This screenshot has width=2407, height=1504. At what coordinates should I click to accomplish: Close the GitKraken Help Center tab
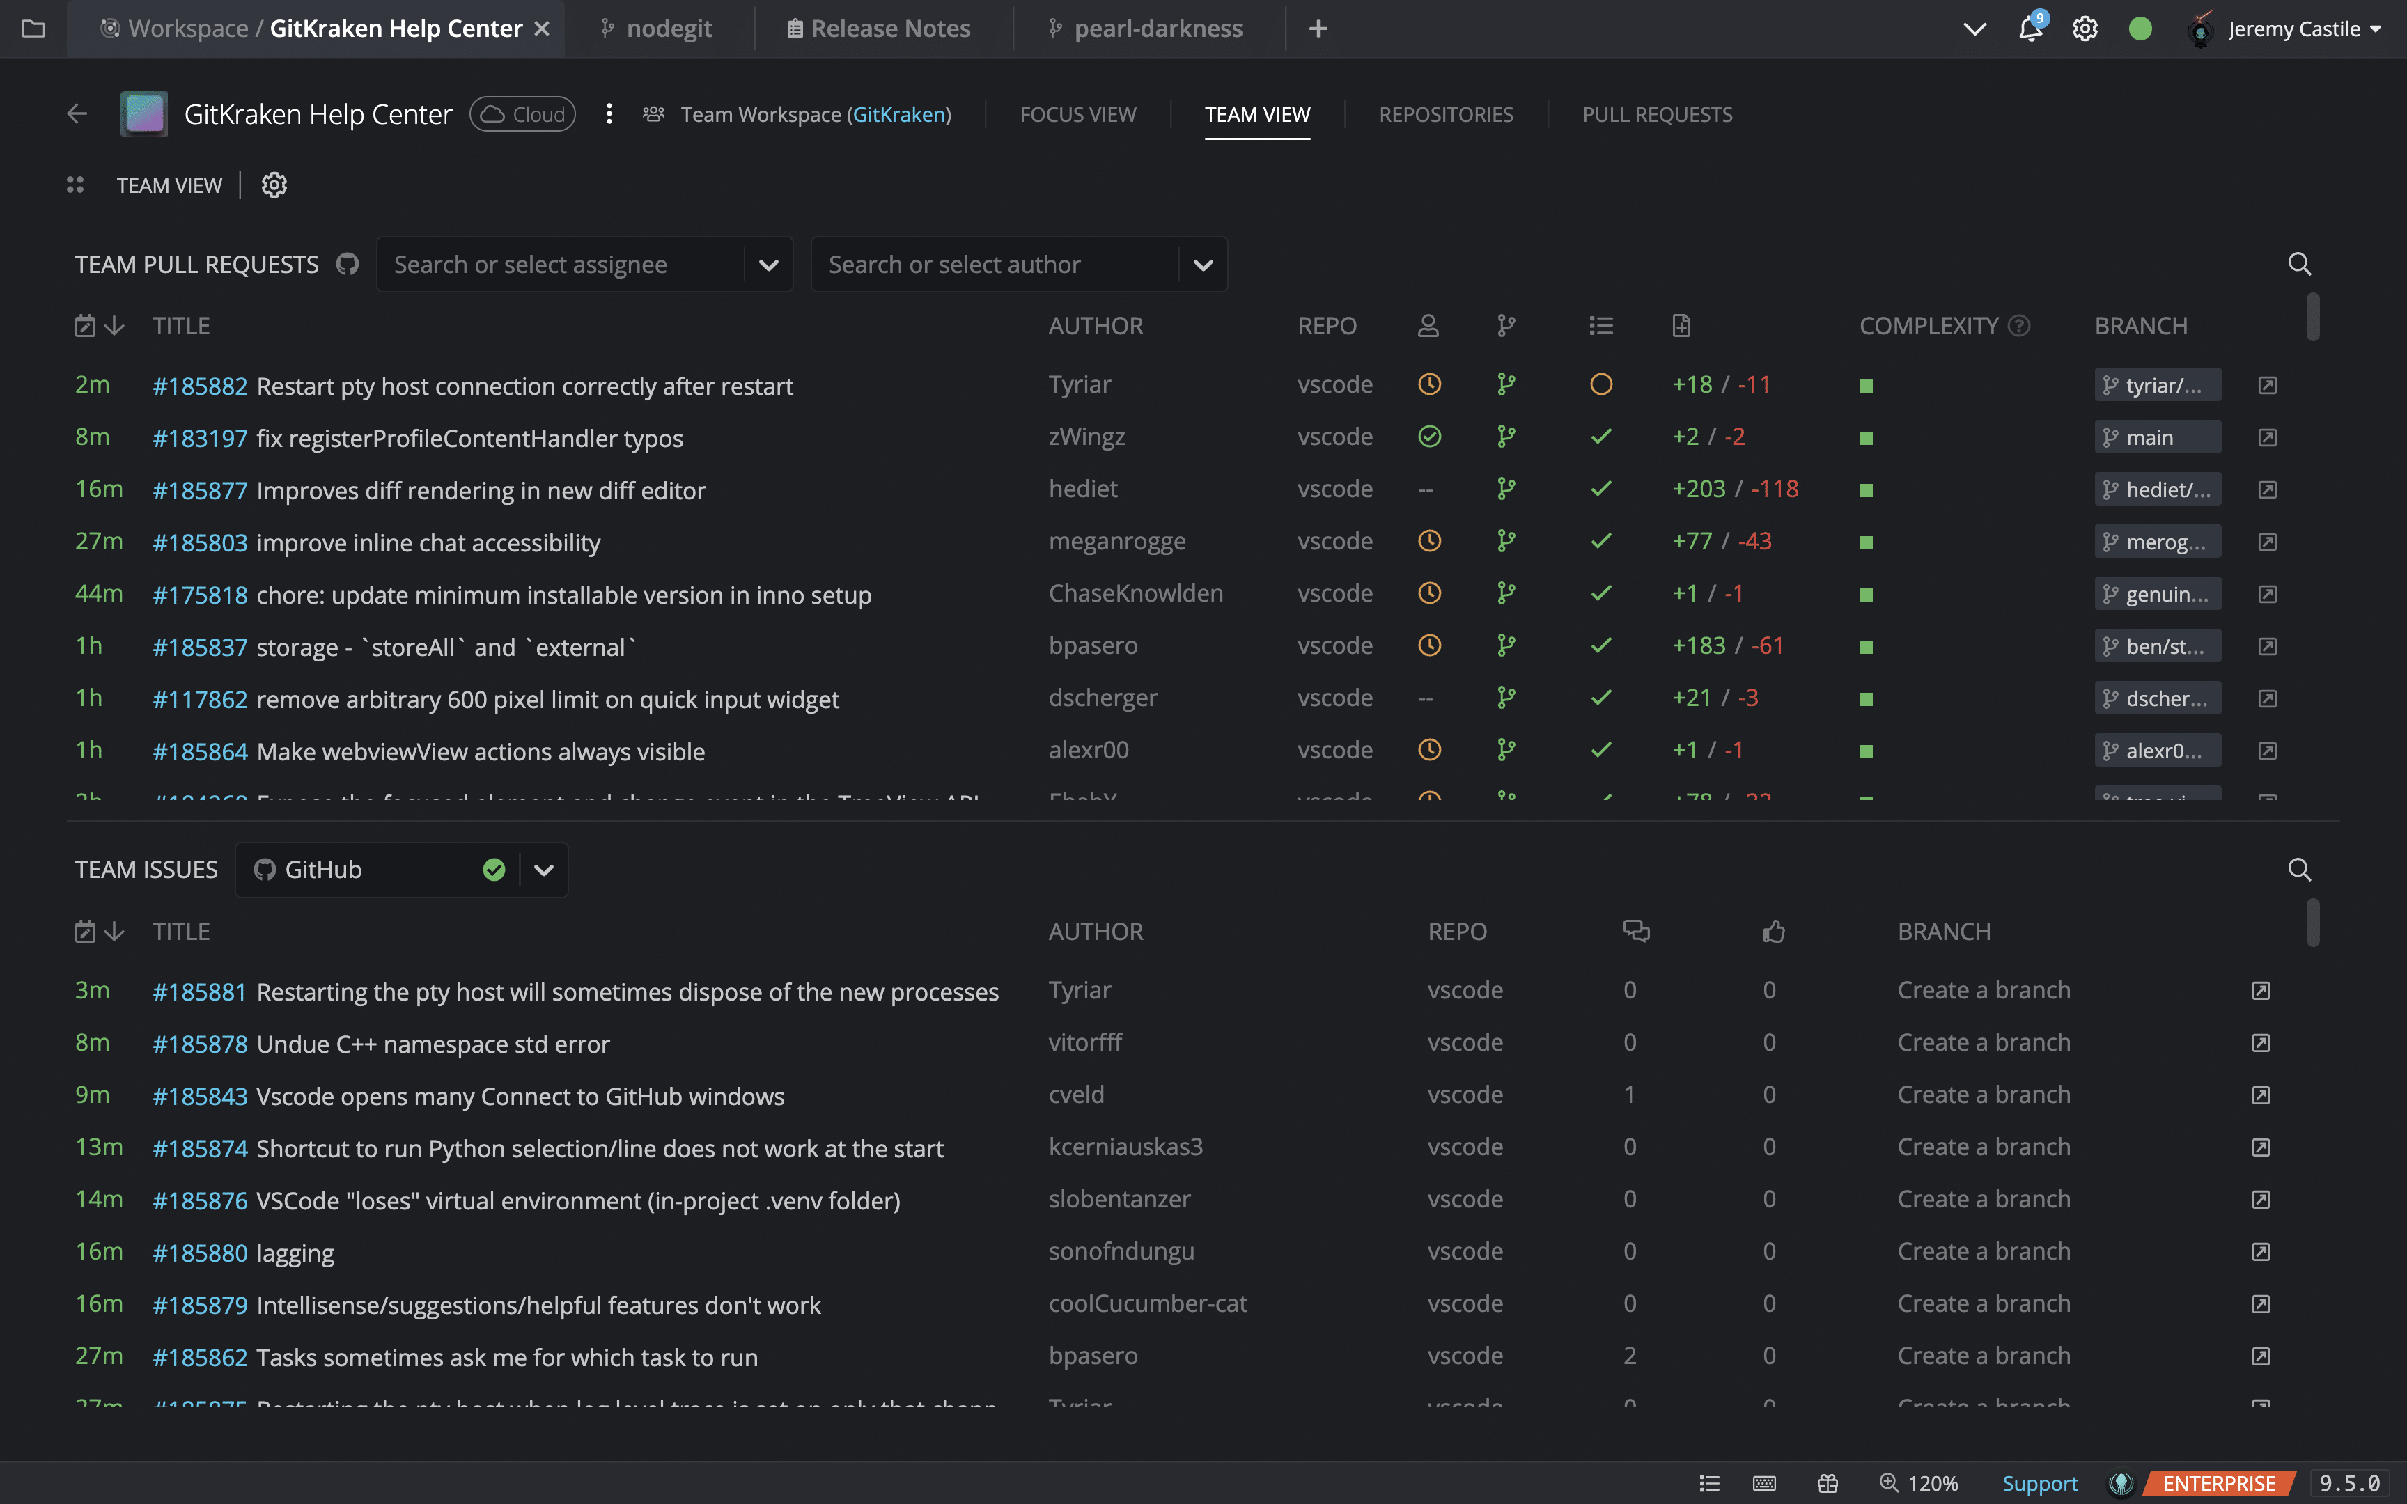click(x=542, y=29)
